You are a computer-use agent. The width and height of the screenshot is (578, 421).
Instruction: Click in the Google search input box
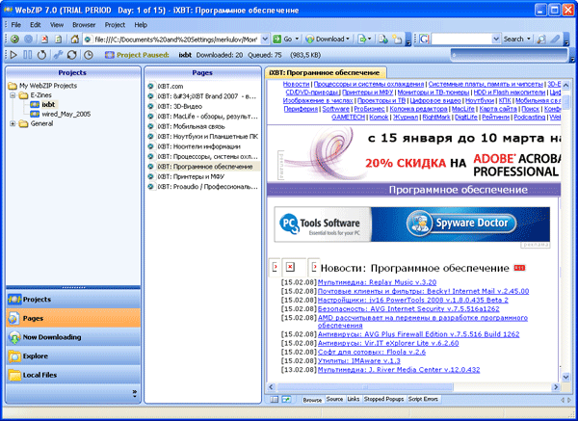coord(461,39)
